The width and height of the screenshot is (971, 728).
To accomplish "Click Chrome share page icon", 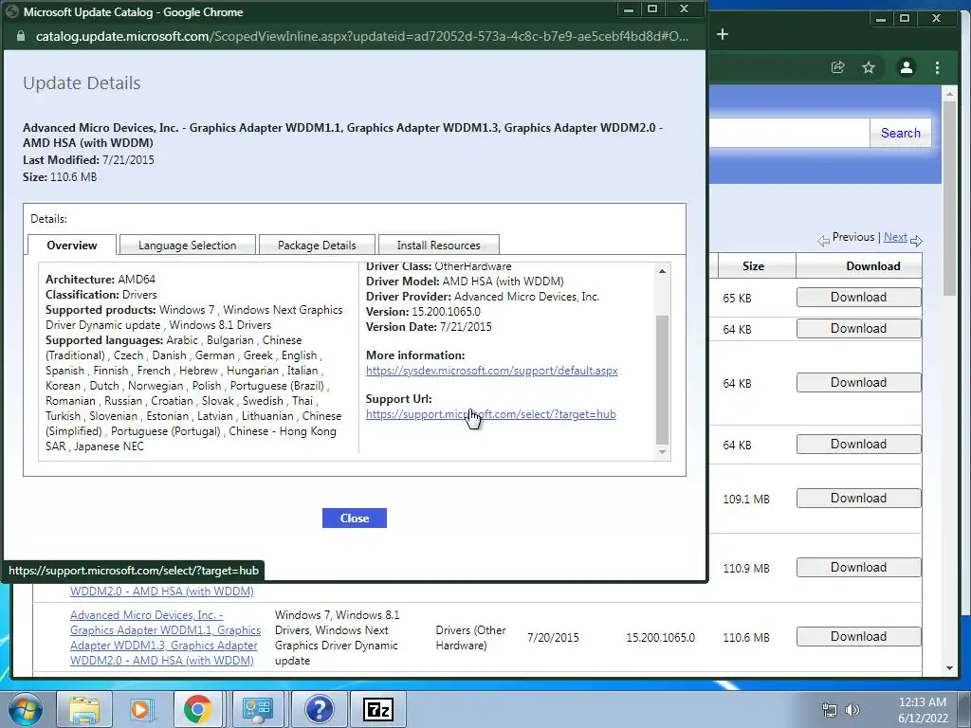I will point(837,67).
